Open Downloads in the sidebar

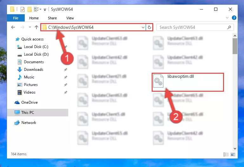point(34,70)
